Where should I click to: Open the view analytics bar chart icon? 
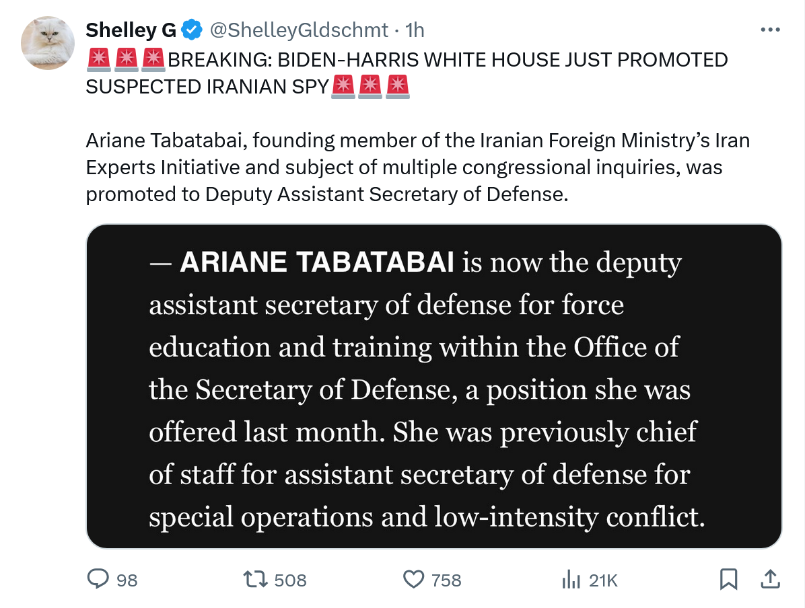(571, 579)
